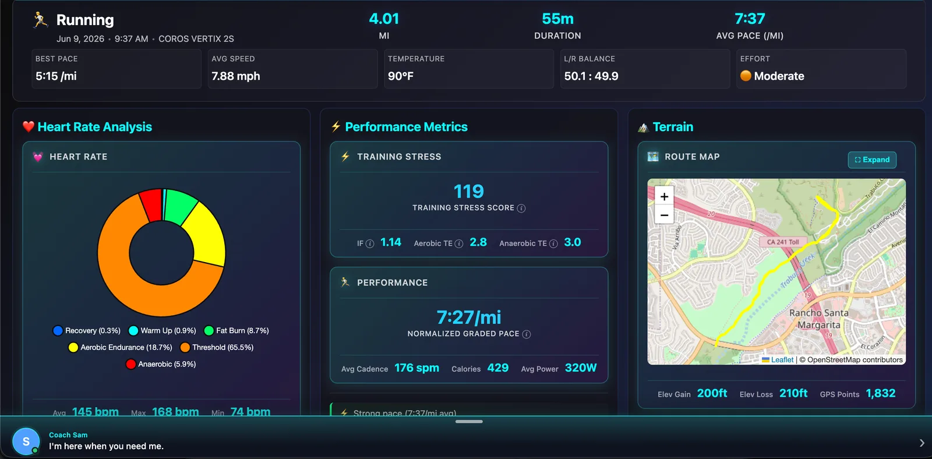932x459 pixels.
Task: Click the running figure icon by the title
Action: (x=40, y=20)
